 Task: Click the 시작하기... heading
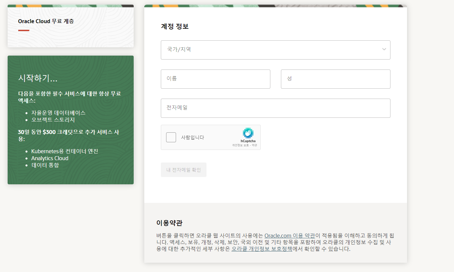click(38, 78)
